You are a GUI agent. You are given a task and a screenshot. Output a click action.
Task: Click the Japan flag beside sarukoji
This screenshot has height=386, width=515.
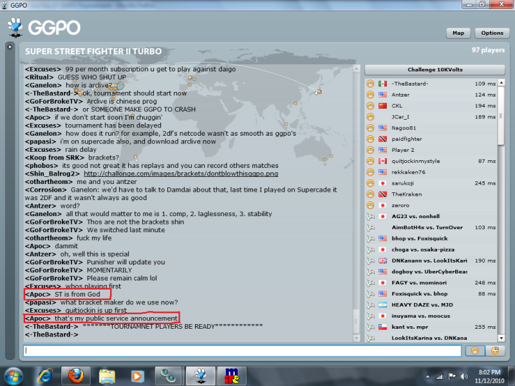coord(382,183)
